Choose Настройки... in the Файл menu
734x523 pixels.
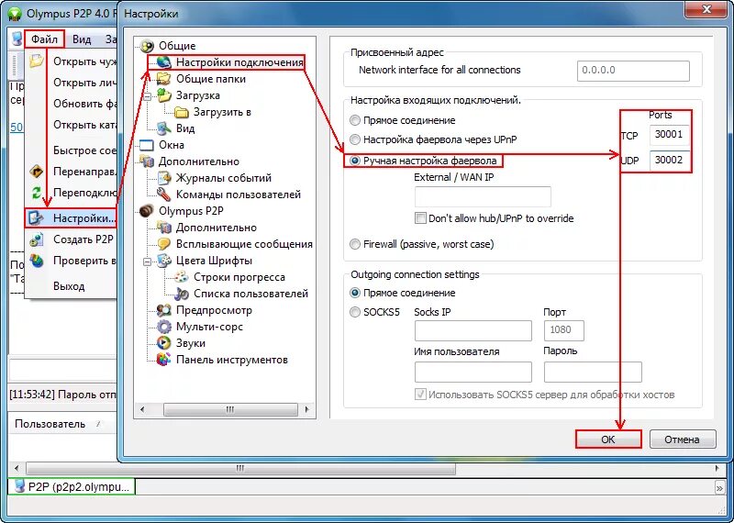tap(71, 218)
